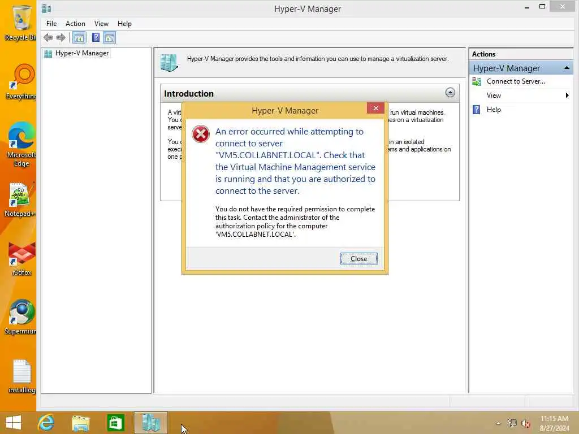The height and width of the screenshot is (434, 579).
Task: Click the muted volume tray icon
Action: click(x=525, y=423)
